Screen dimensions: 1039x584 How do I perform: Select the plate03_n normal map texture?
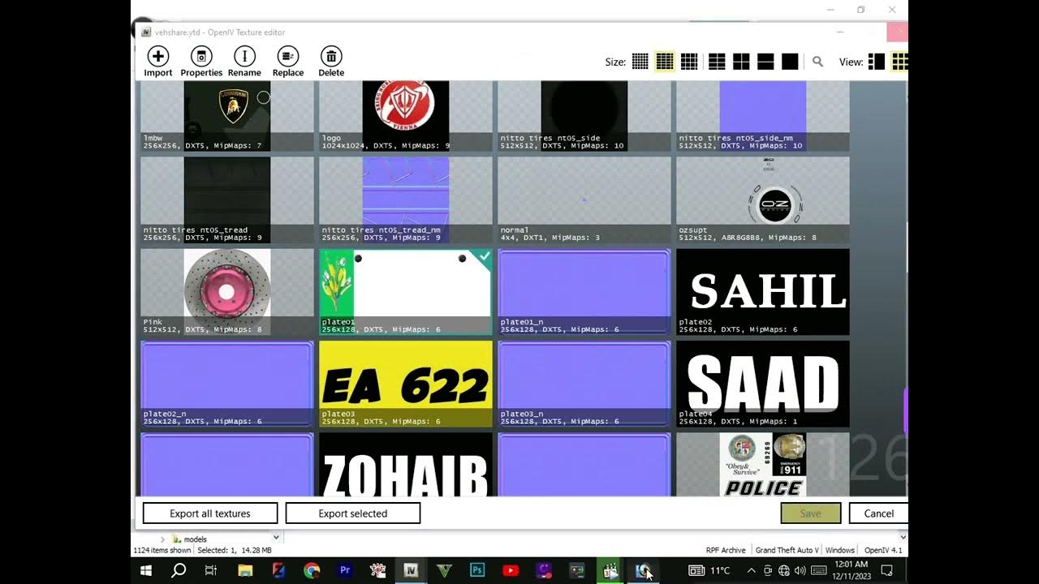click(x=584, y=384)
